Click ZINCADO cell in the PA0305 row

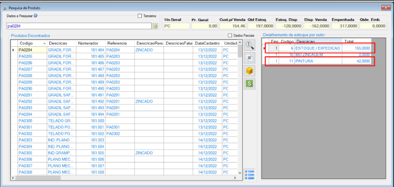[149, 153]
